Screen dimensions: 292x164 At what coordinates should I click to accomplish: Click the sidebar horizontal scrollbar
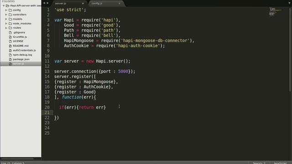click(17, 159)
